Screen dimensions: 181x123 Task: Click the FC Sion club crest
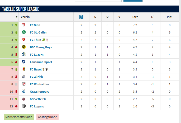tap(24, 25)
